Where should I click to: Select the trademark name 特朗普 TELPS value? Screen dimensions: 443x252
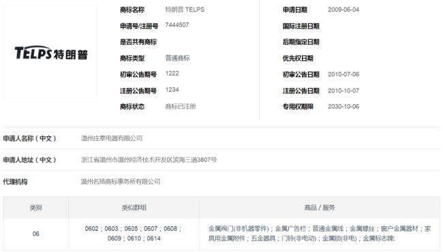click(x=185, y=10)
